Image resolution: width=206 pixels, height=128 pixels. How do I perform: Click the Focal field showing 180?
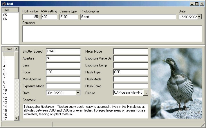[x=63, y=72]
